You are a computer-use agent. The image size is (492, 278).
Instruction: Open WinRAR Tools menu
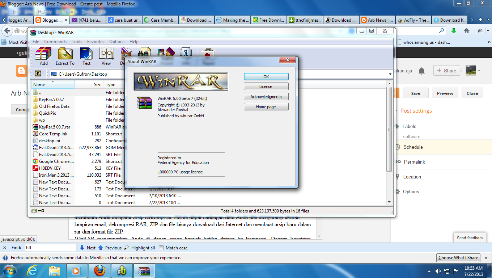77,42
